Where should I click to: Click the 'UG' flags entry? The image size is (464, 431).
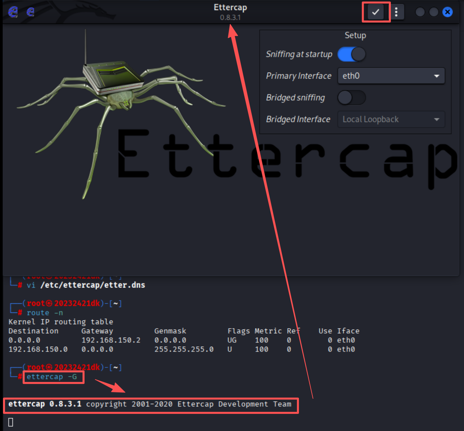232,340
